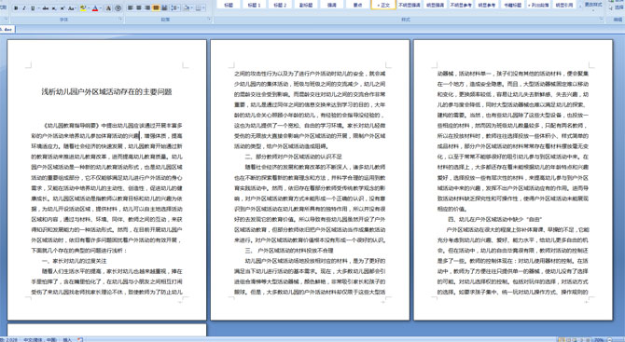
Task: Click the Borders icon in the paragraph group
Action: click(198, 8)
